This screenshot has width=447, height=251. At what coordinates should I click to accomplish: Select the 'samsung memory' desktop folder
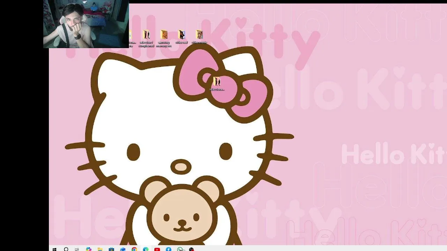click(x=164, y=39)
